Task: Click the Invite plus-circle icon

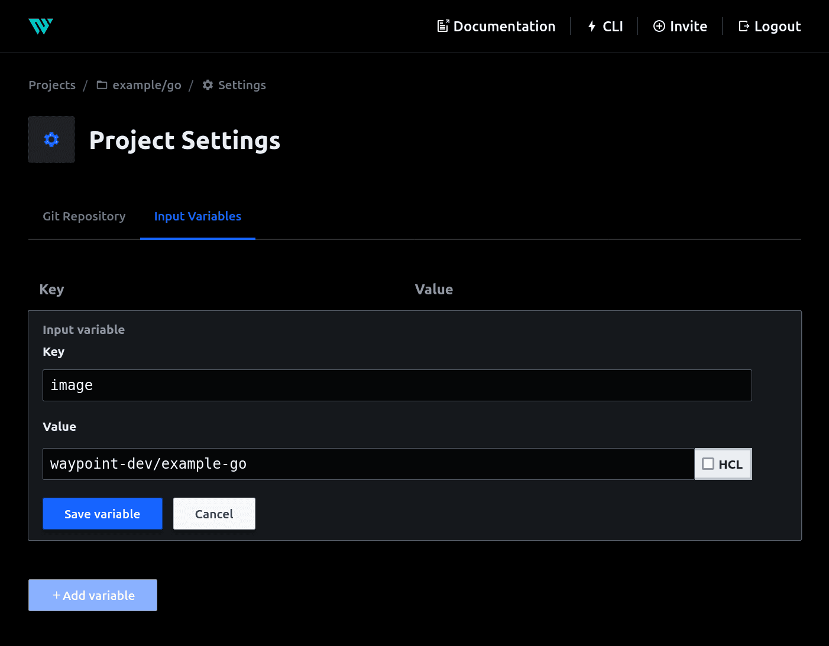Action: coord(659,26)
